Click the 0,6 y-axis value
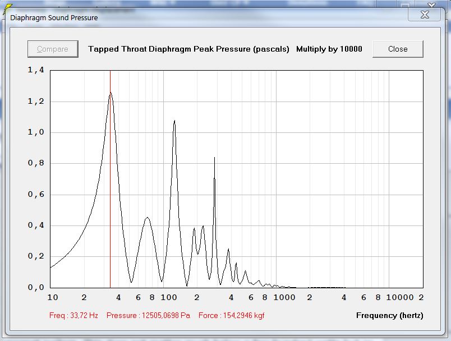The image size is (451, 341). (x=36, y=195)
